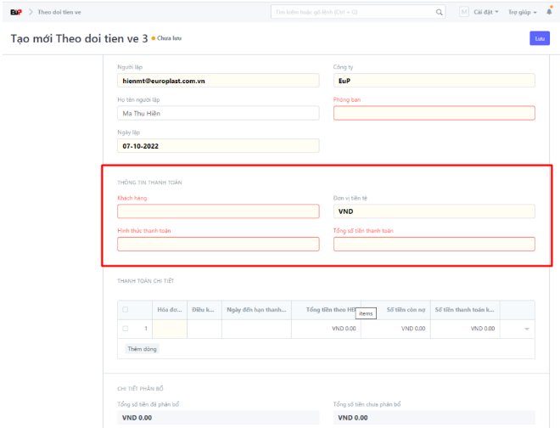This screenshot has width=560, height=428.
Task: Open the Cài đặt dropdown menu
Action: click(x=488, y=12)
